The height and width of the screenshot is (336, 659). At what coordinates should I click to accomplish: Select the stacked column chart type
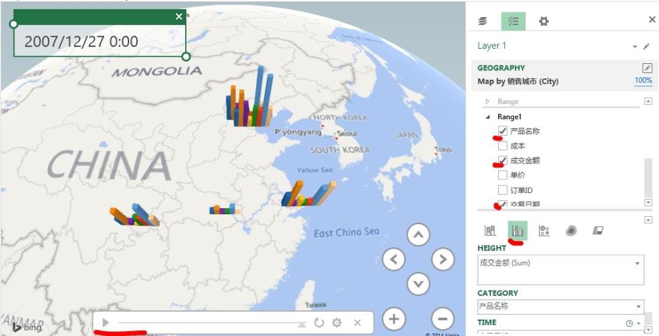tap(490, 231)
